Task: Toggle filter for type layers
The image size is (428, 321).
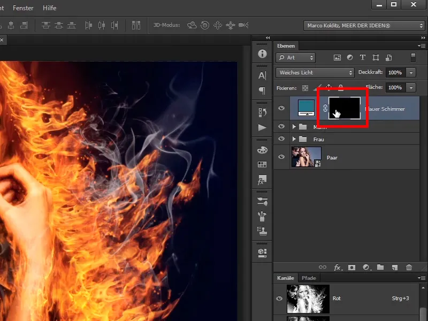Action: (363, 57)
